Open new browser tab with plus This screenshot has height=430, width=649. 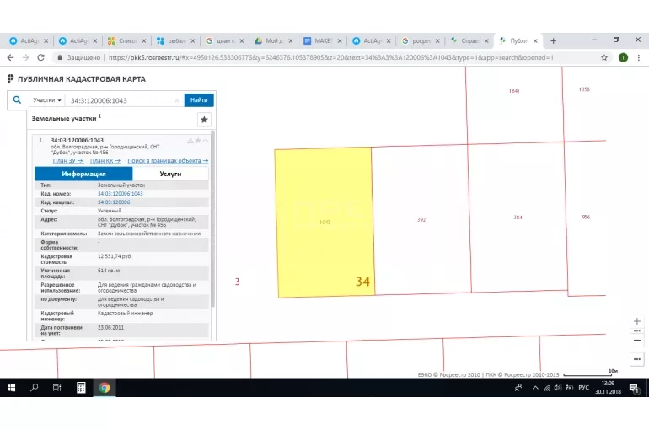pos(554,40)
